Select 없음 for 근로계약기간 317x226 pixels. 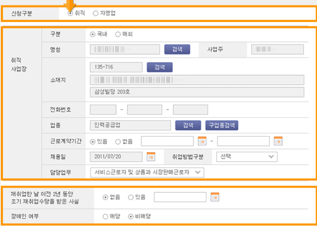click(118, 142)
